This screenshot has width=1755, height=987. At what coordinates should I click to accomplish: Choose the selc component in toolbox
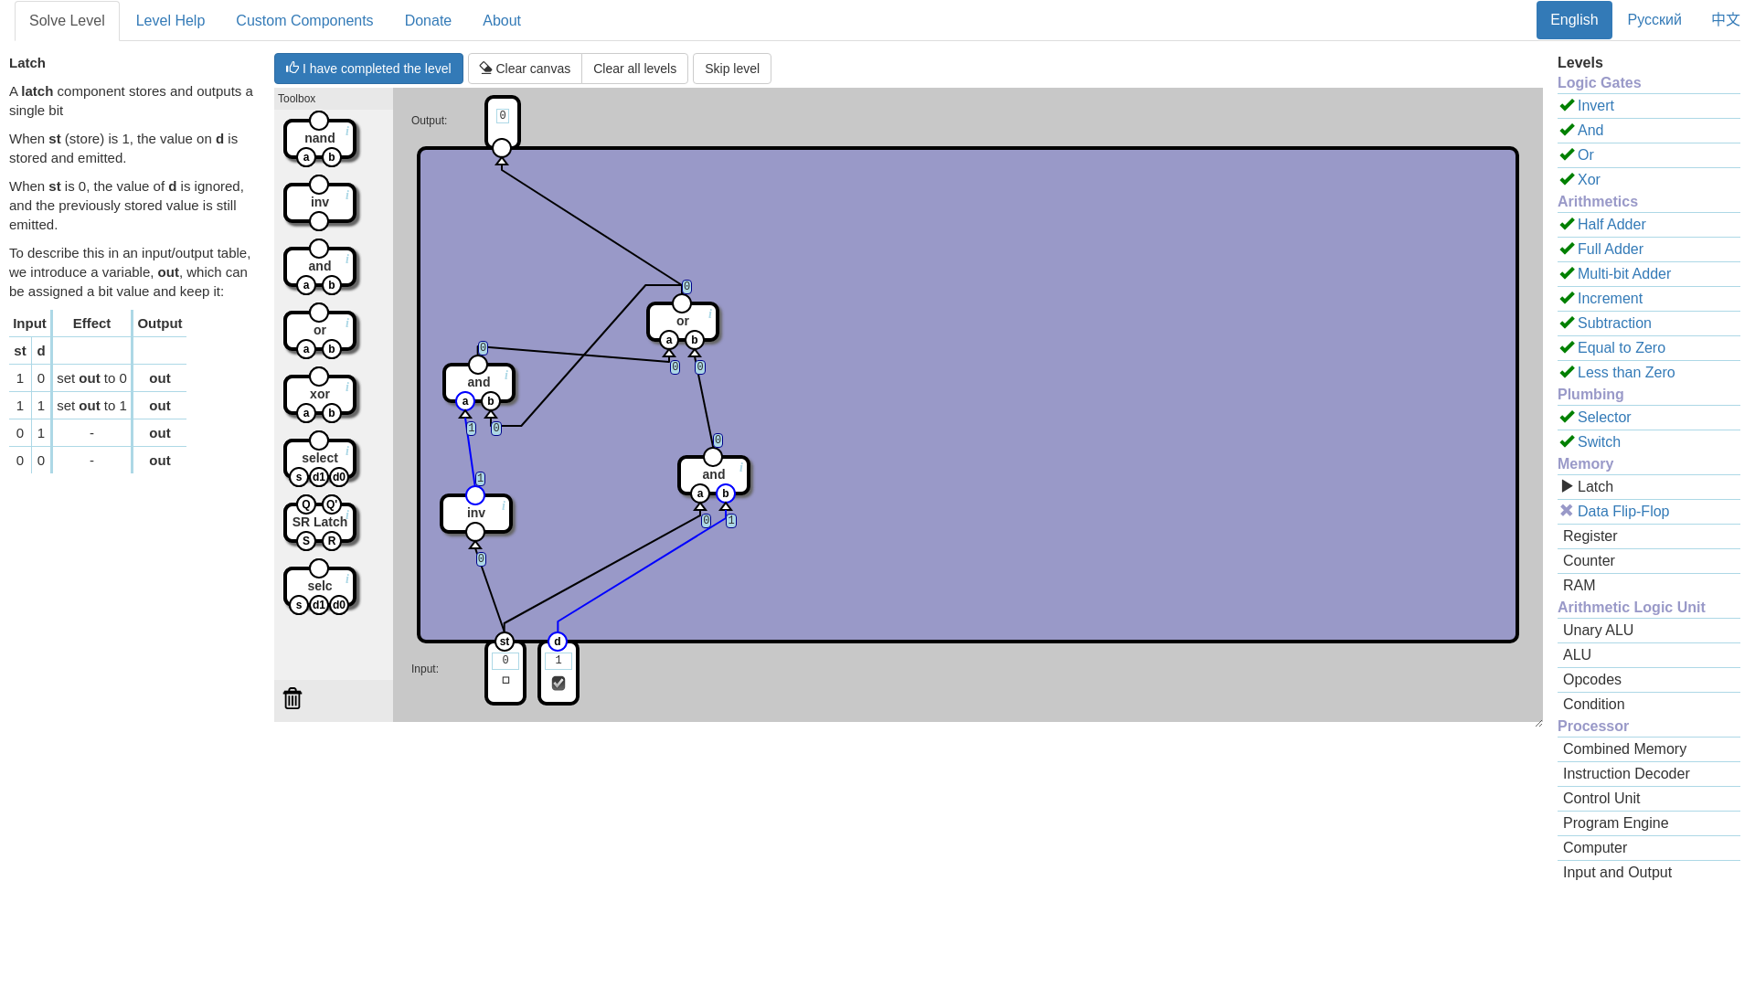point(319,587)
